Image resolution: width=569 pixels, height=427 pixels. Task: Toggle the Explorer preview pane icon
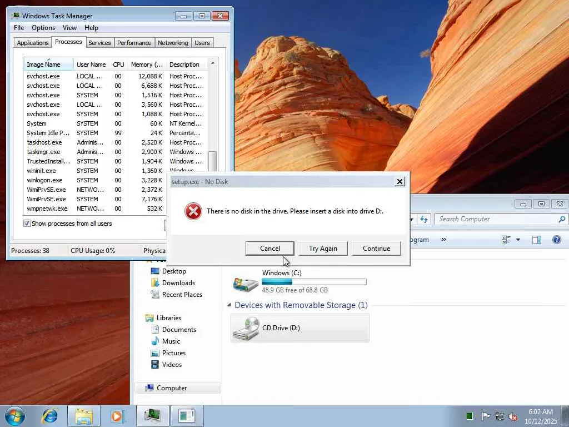point(536,240)
